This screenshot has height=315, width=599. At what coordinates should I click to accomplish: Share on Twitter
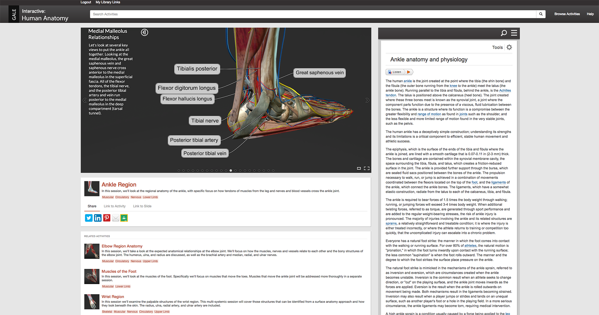tap(89, 218)
